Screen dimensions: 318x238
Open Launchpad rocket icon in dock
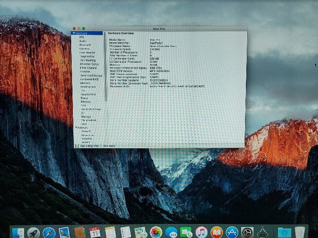click(x=33, y=232)
